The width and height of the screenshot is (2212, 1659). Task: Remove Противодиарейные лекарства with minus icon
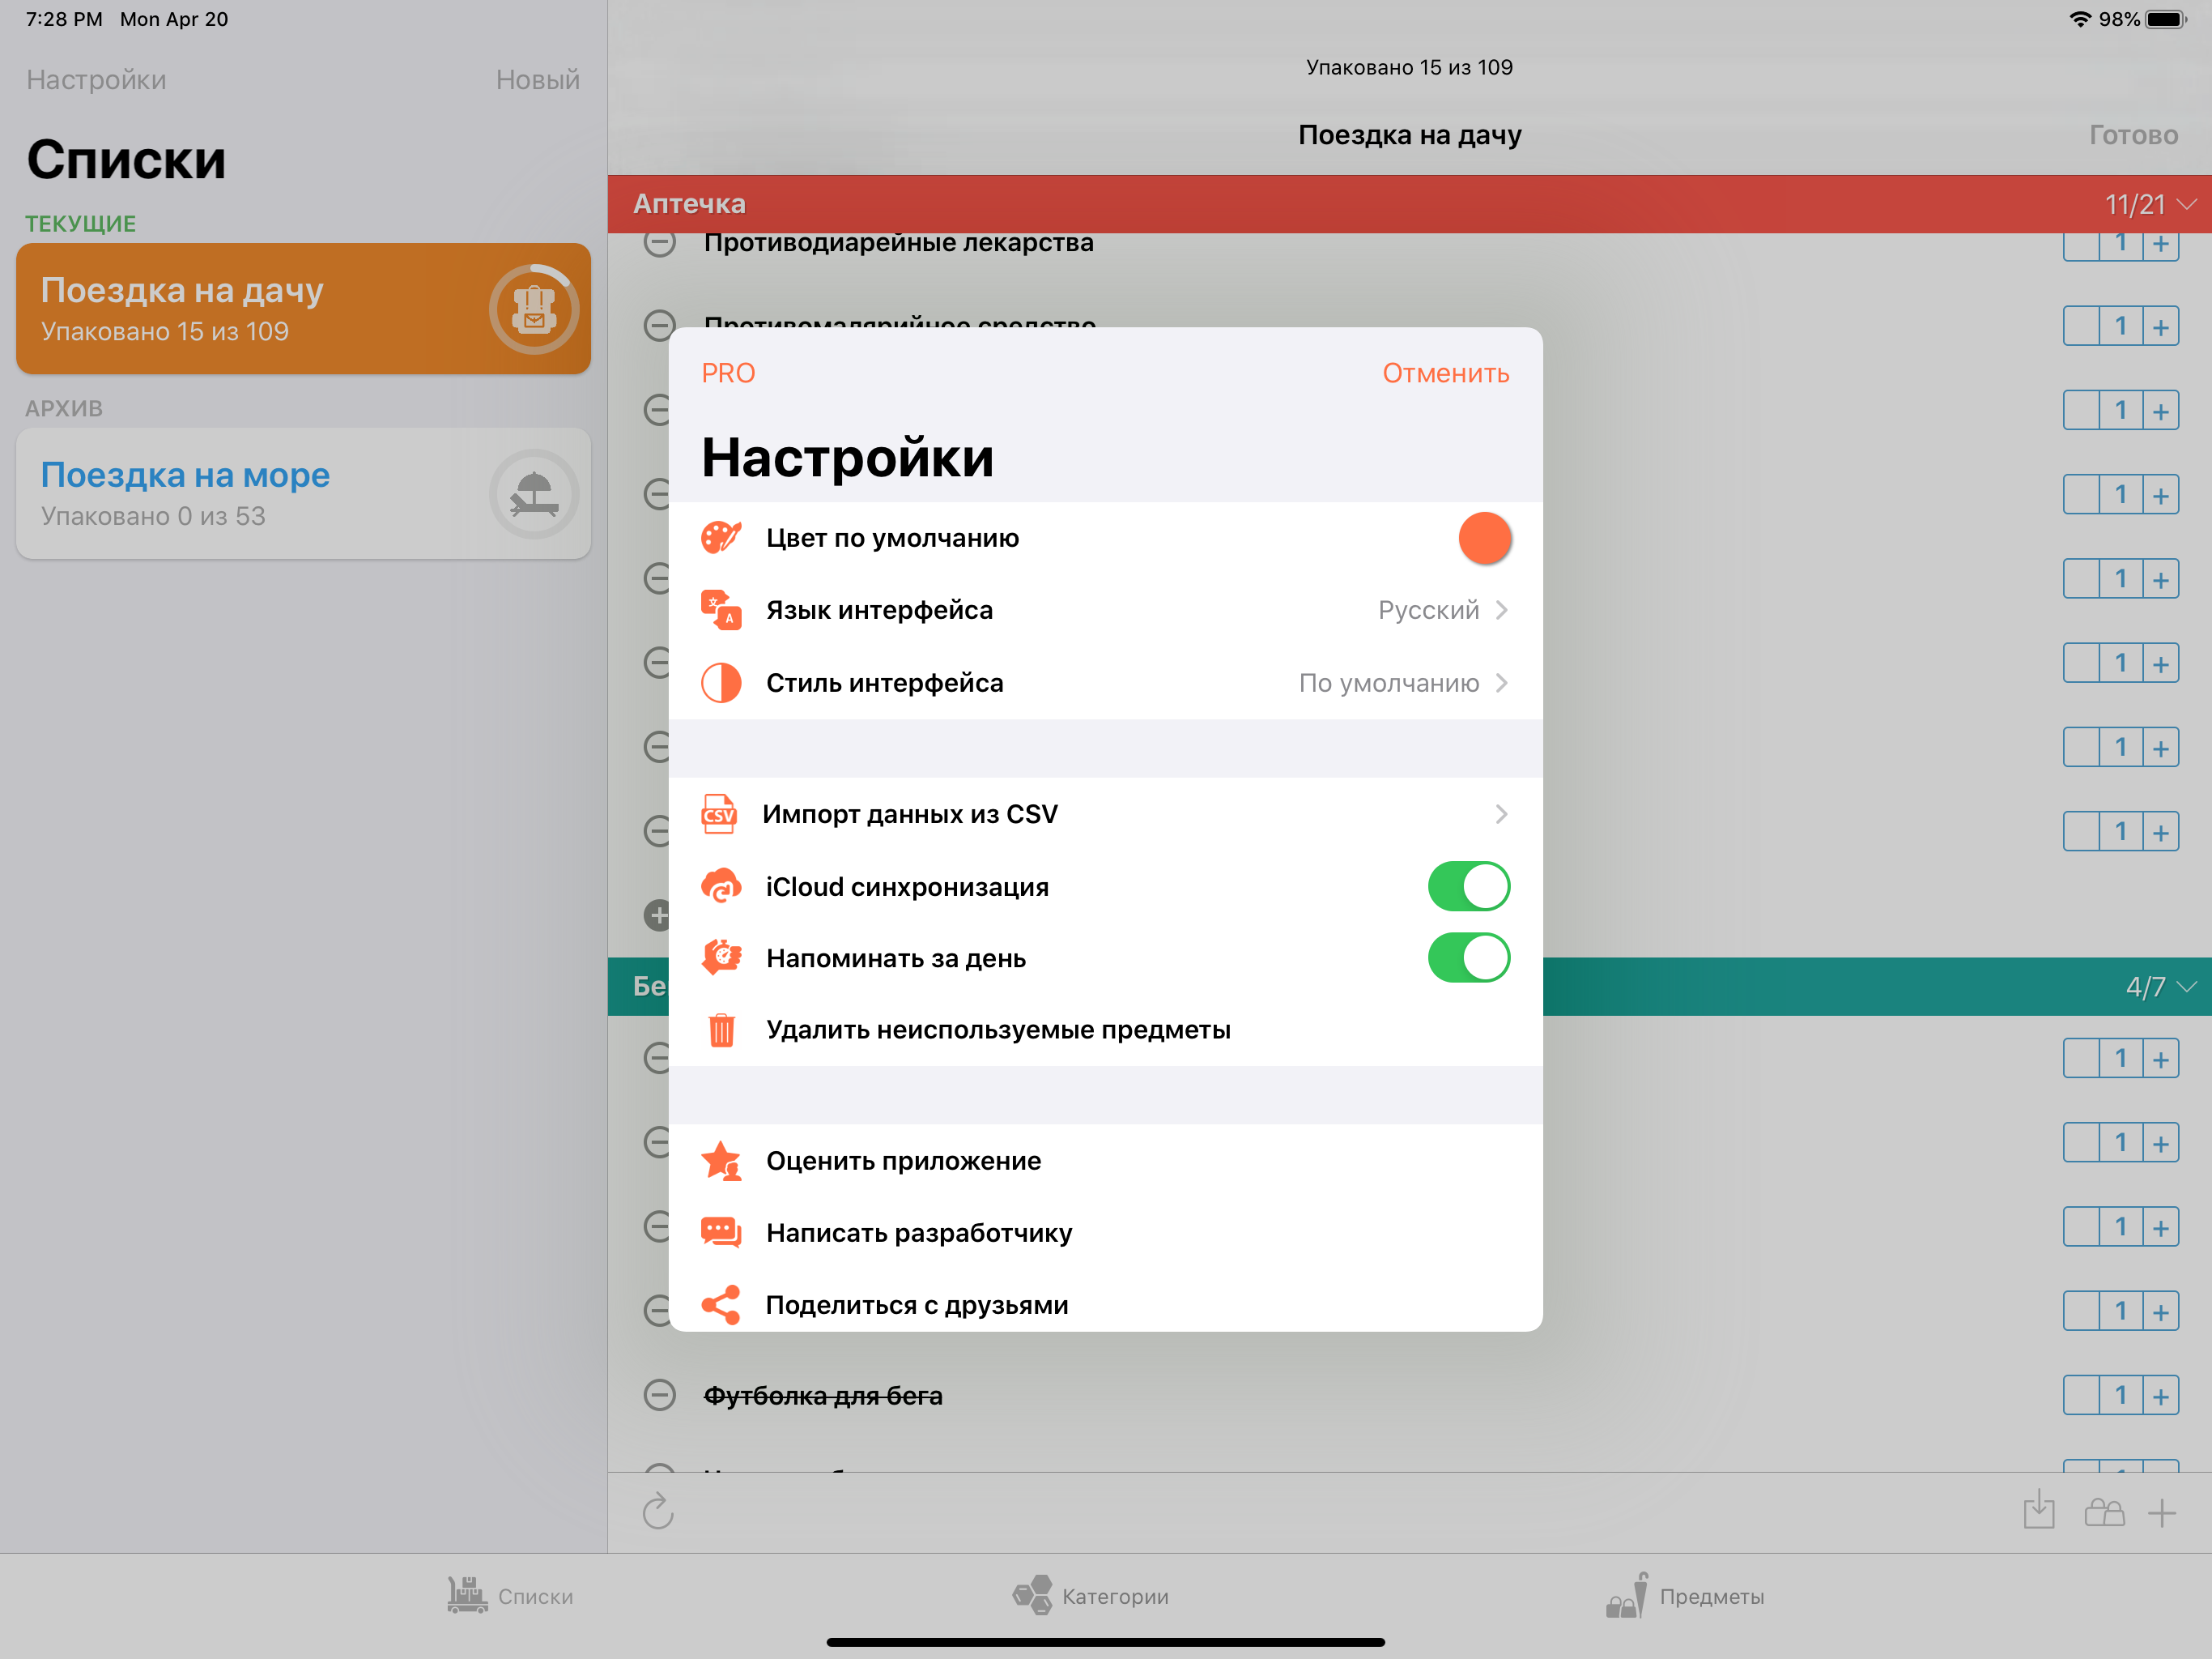[x=659, y=243]
